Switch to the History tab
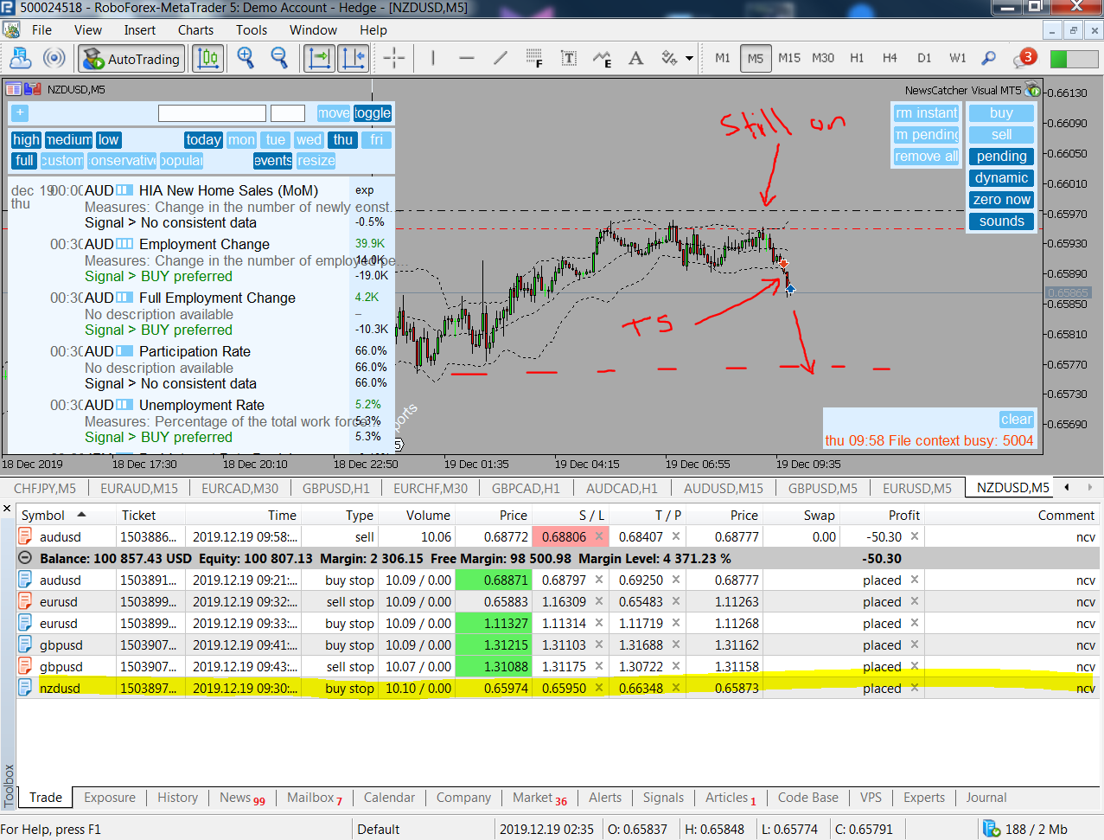 177,798
